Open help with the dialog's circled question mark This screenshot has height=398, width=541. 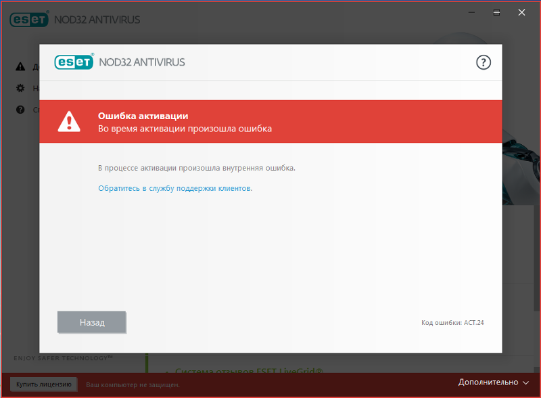pos(483,62)
